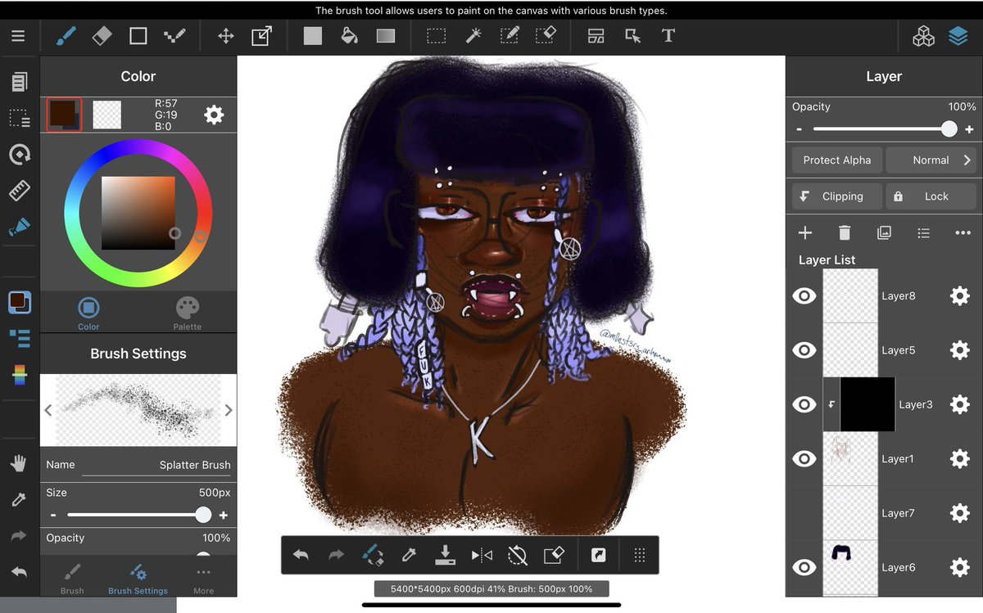Open Layer3 settings gear

959,404
